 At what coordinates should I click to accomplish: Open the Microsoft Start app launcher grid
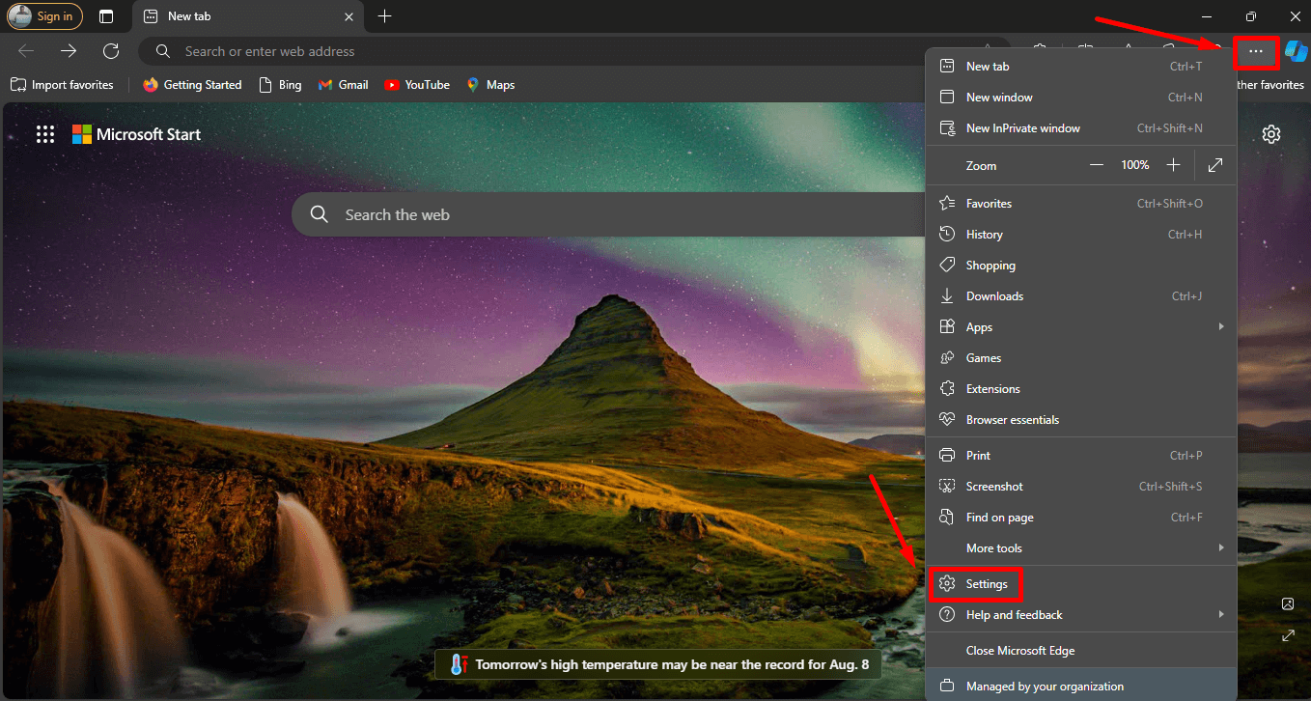point(45,134)
